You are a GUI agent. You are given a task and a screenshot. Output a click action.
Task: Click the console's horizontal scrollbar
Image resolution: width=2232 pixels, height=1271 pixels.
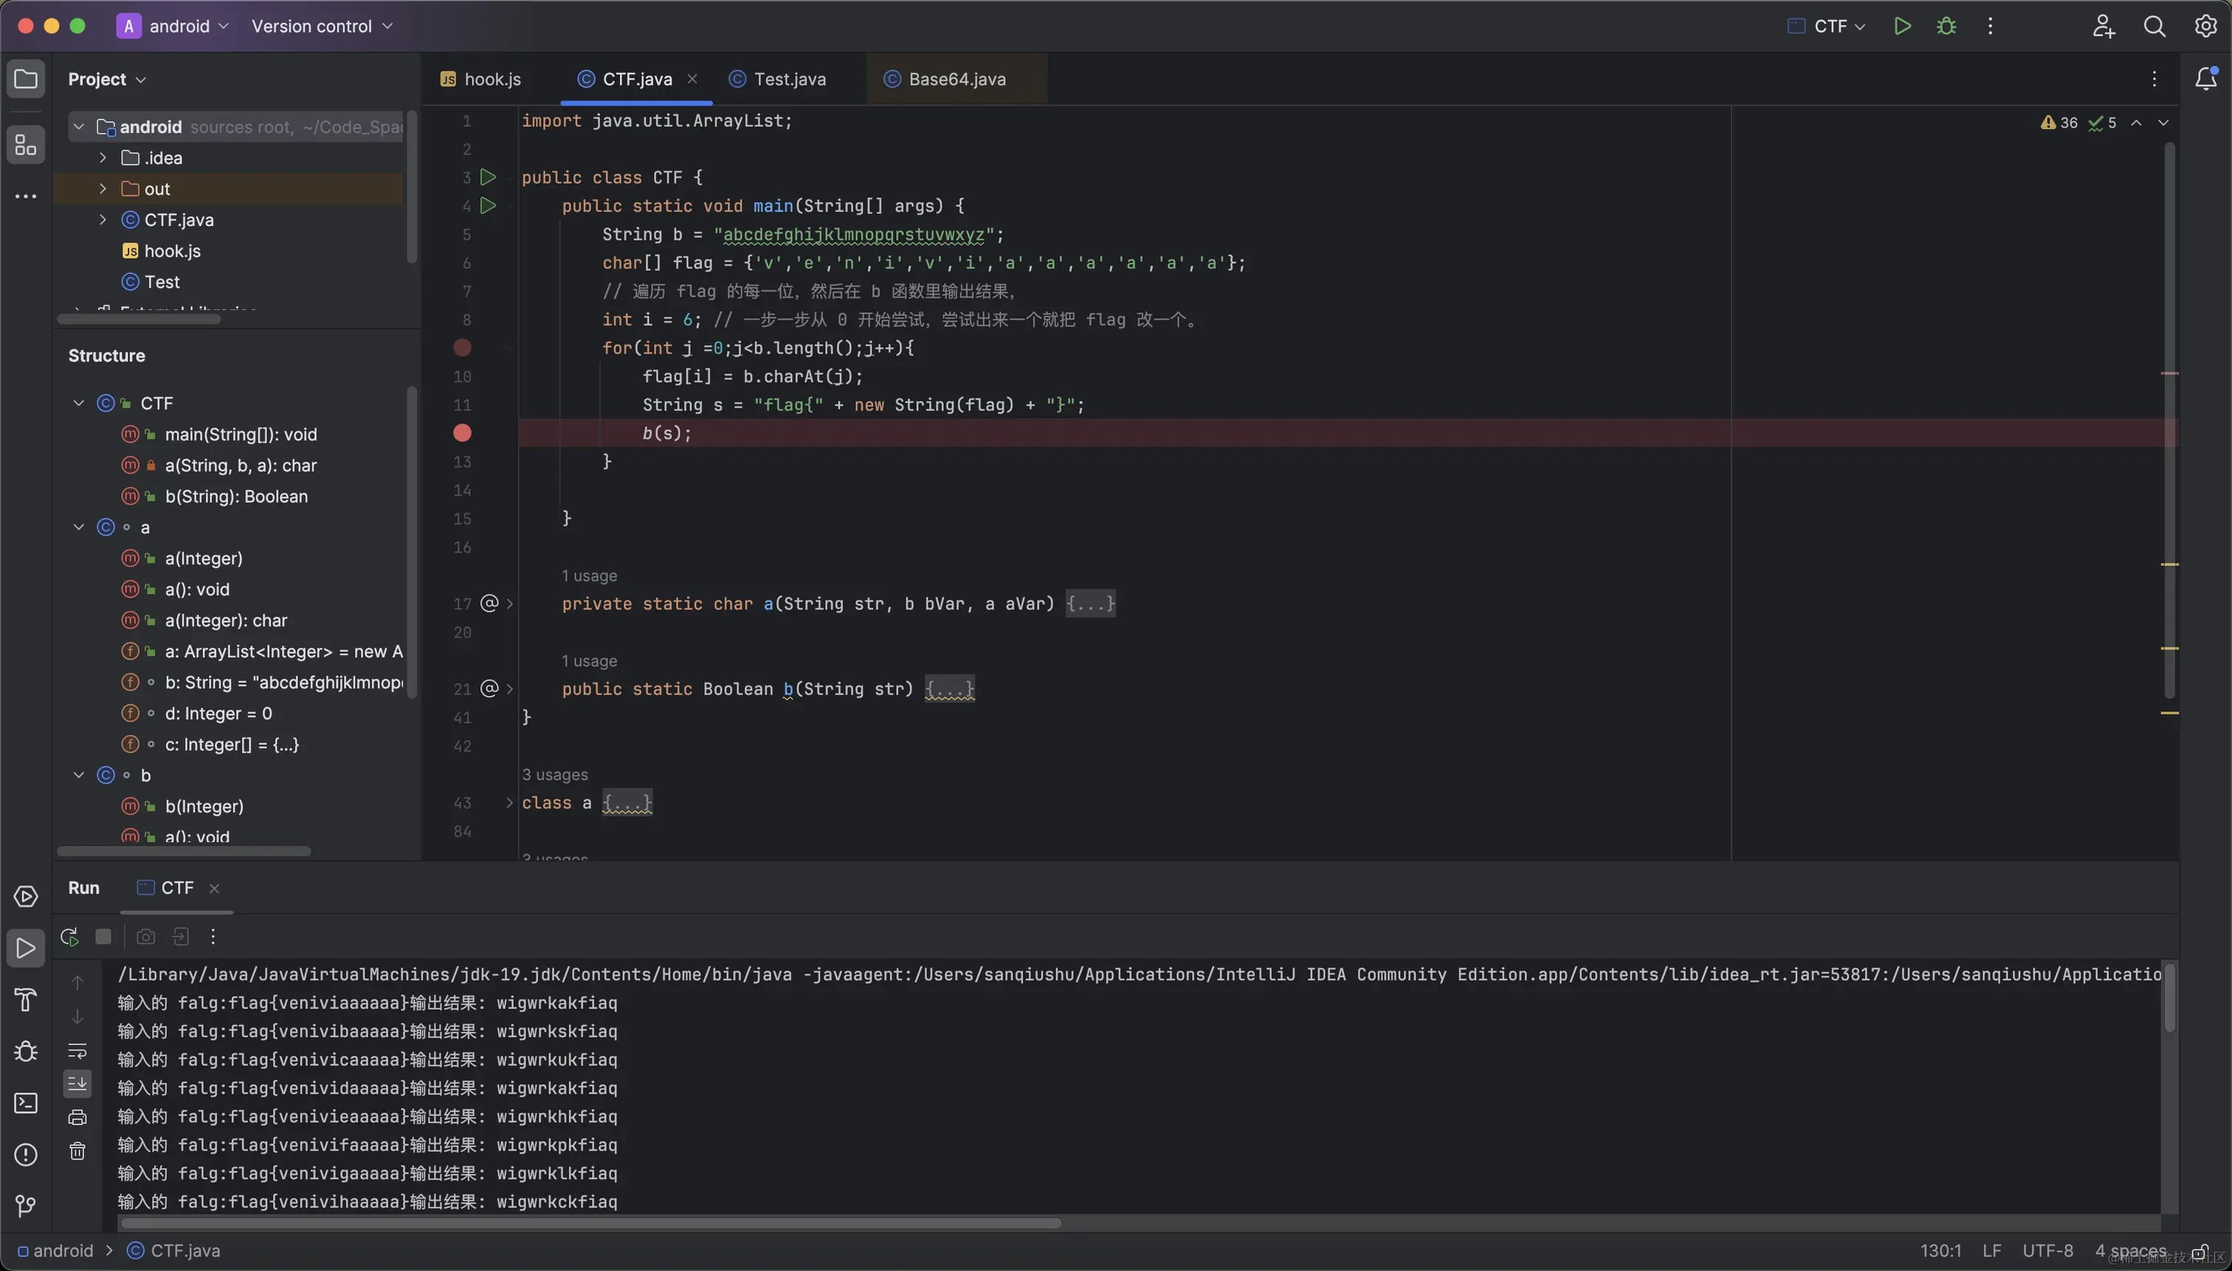point(590,1223)
